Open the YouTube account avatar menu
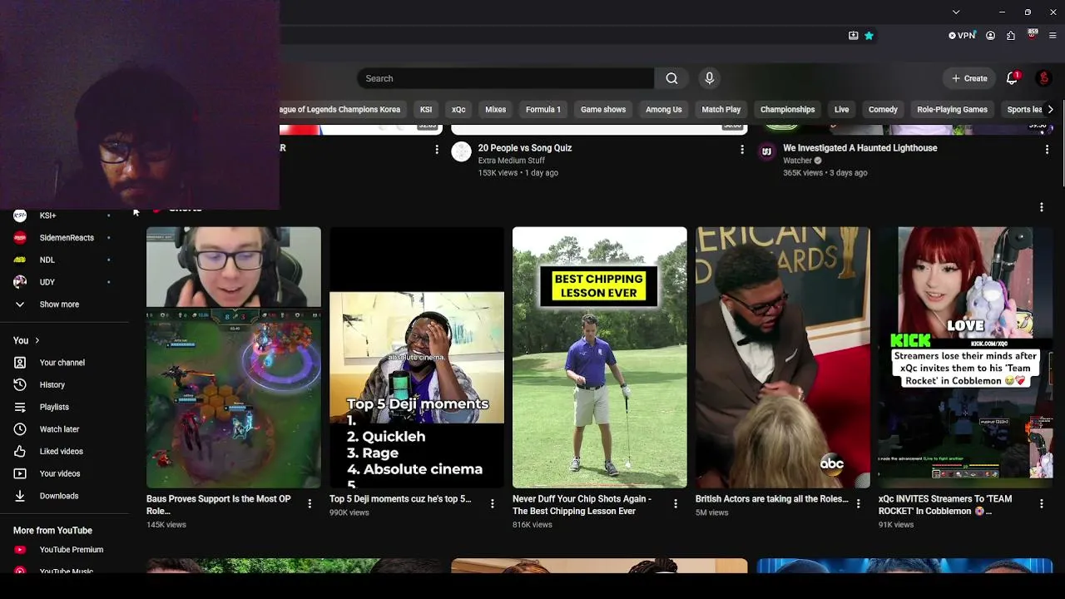This screenshot has height=599, width=1065. pyautogui.click(x=1043, y=78)
